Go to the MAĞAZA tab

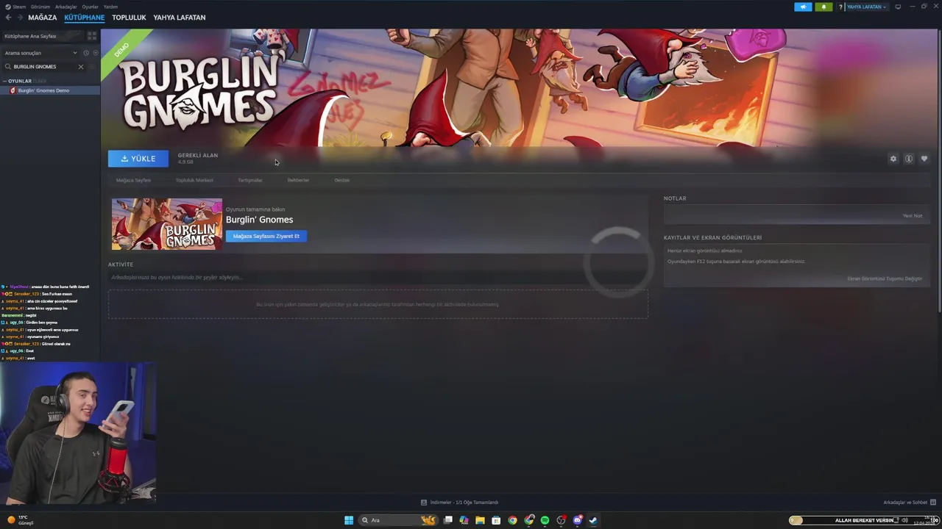pyautogui.click(x=42, y=17)
